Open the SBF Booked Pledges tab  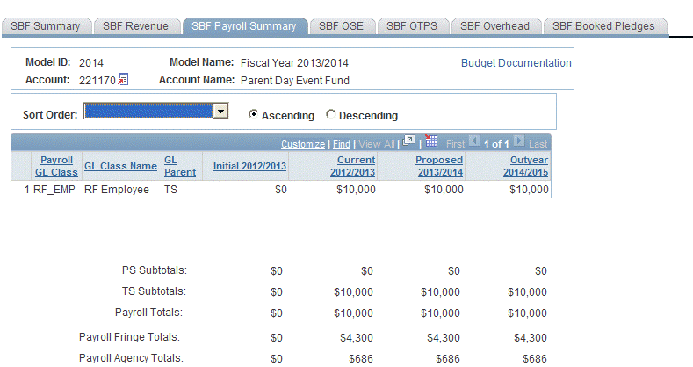coord(603,26)
